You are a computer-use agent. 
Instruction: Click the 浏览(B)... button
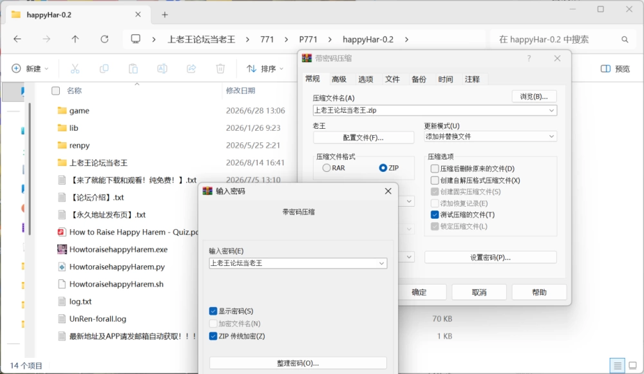click(x=534, y=97)
